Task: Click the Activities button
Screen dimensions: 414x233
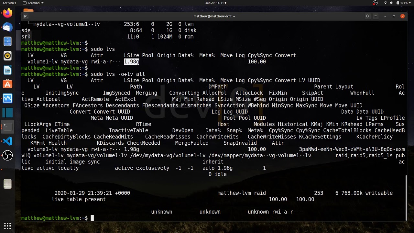Action: click(9, 3)
